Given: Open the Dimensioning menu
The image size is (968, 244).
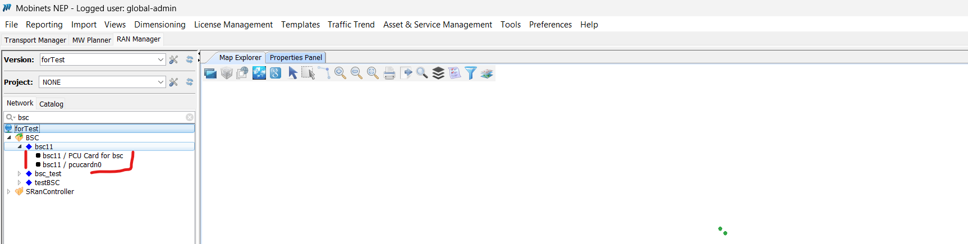Looking at the screenshot, I should pos(159,25).
